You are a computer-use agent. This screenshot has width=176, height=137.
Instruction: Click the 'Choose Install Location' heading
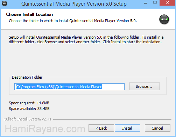pyautogui.click(x=29, y=14)
